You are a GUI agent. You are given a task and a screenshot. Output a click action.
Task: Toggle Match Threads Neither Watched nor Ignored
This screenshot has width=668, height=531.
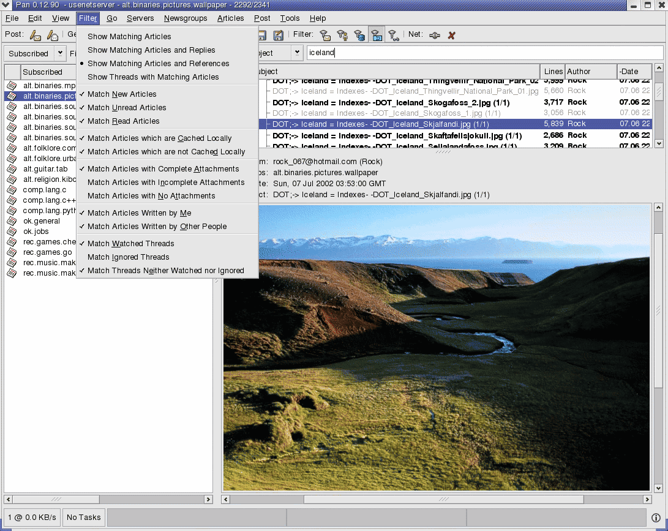click(167, 271)
